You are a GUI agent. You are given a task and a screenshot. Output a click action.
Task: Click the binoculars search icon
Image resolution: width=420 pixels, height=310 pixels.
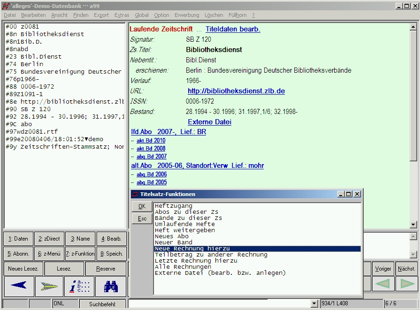coord(111,286)
